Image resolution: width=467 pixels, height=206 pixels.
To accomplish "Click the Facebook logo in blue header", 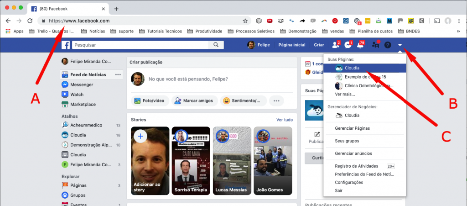I will point(66,45).
